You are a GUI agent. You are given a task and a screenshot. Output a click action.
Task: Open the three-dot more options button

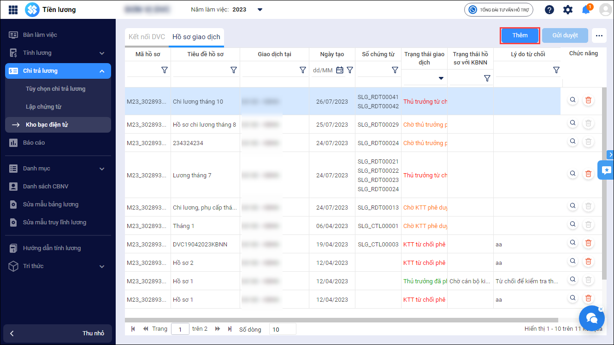coord(599,35)
